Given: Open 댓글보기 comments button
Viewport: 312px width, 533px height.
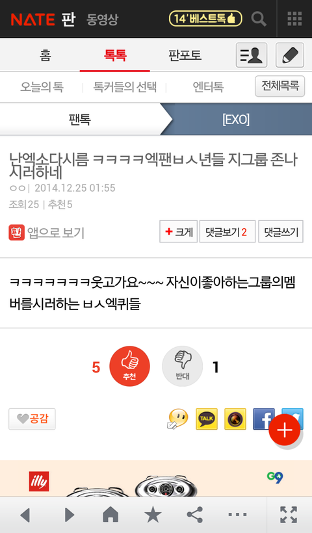Looking at the screenshot, I should (227, 232).
